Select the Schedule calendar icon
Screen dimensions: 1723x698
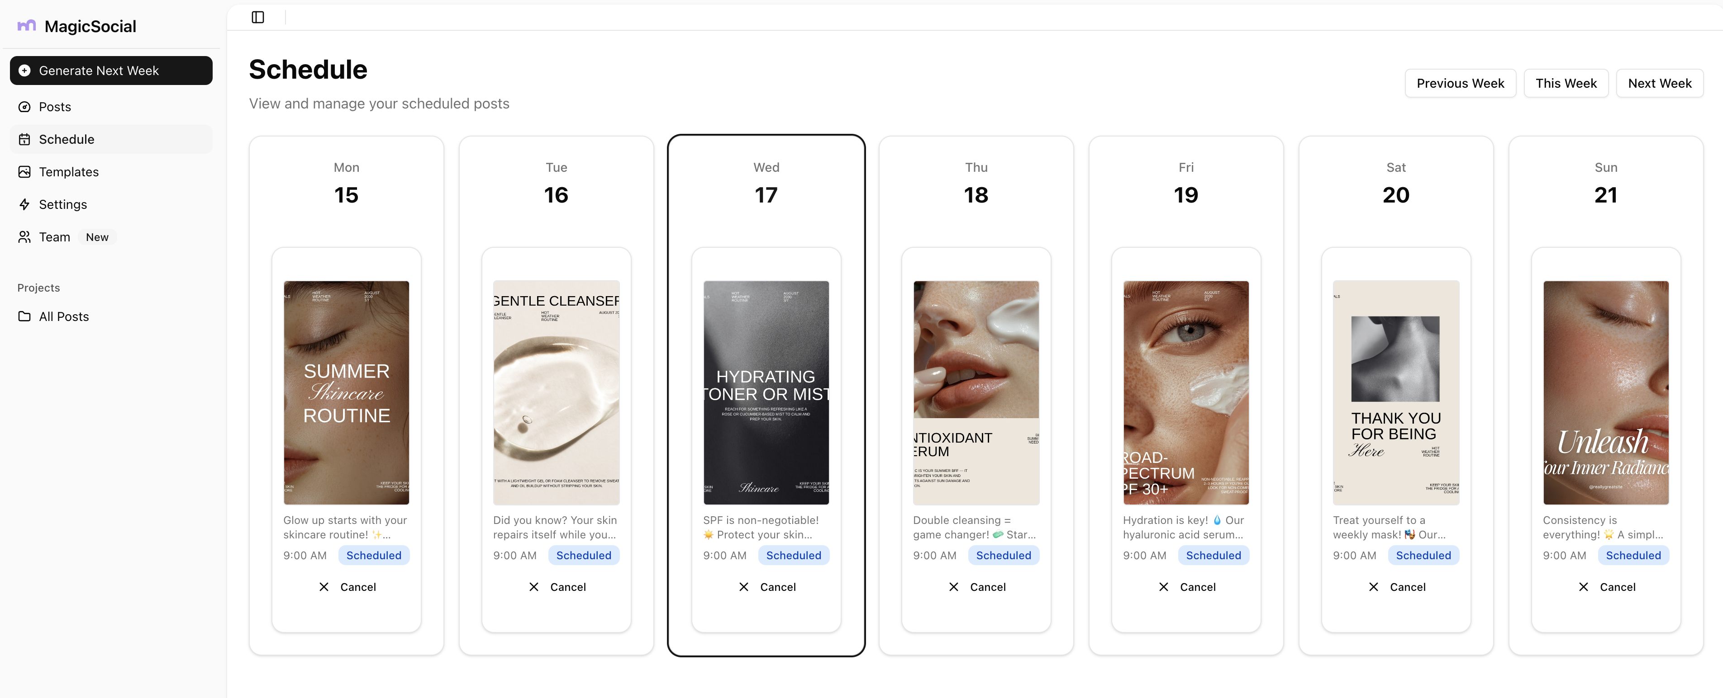(x=25, y=139)
